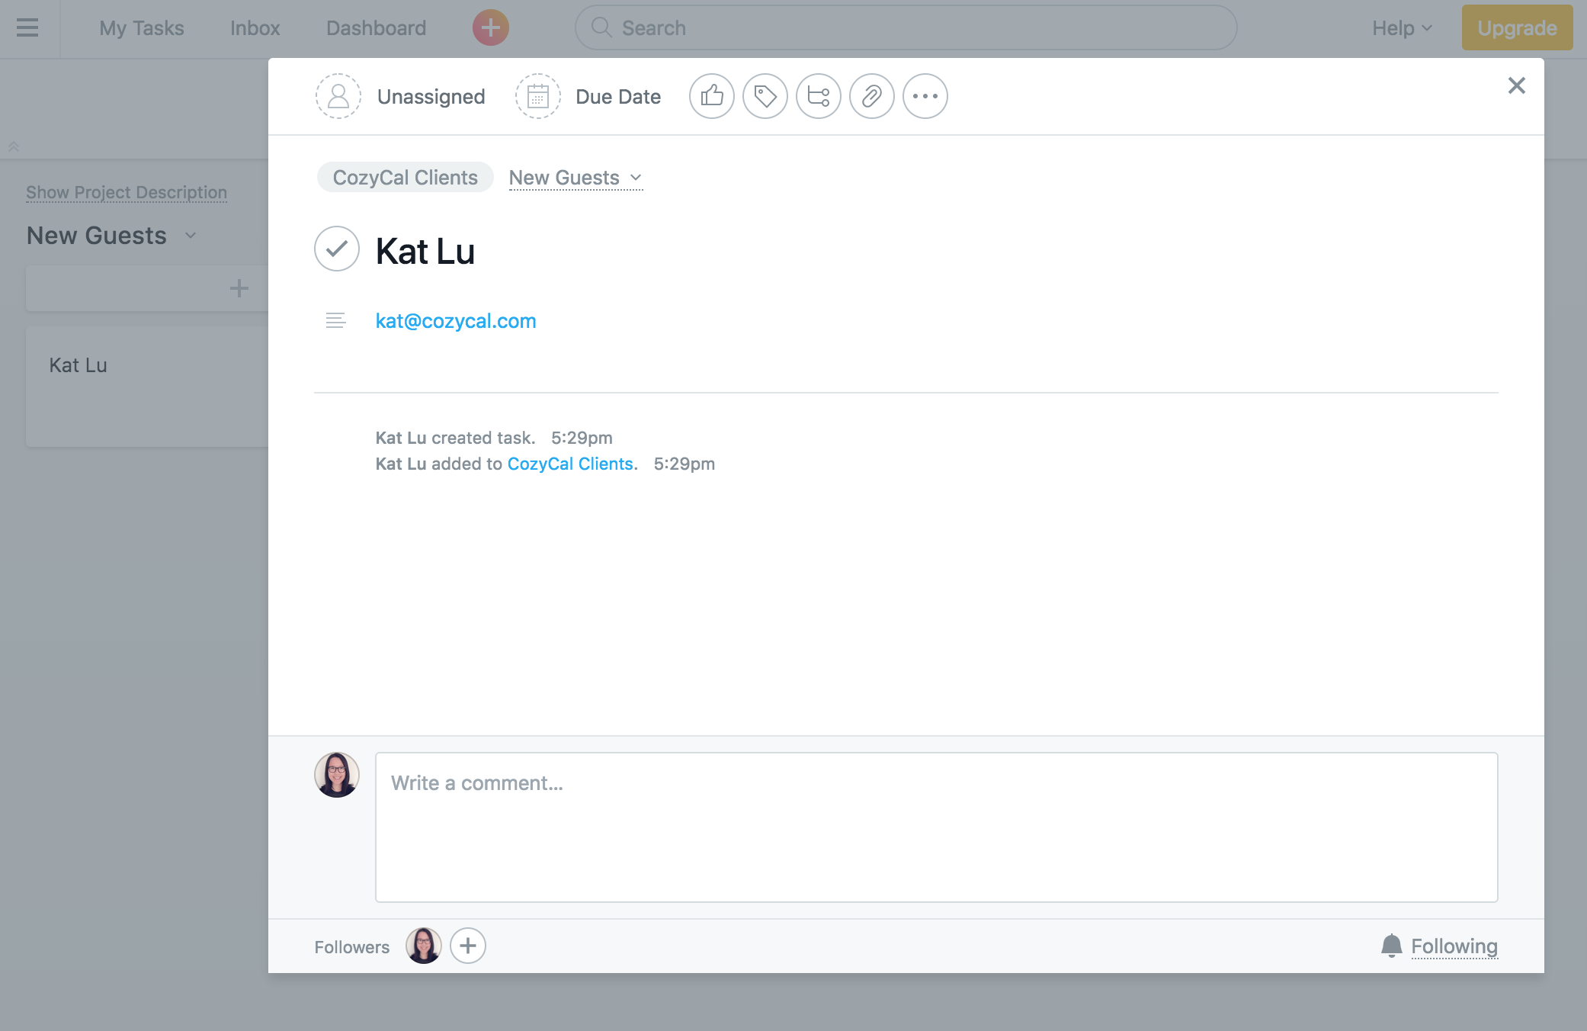The image size is (1587, 1031).
Task: Open CozyCal Clients link in activity log
Action: pyautogui.click(x=570, y=464)
